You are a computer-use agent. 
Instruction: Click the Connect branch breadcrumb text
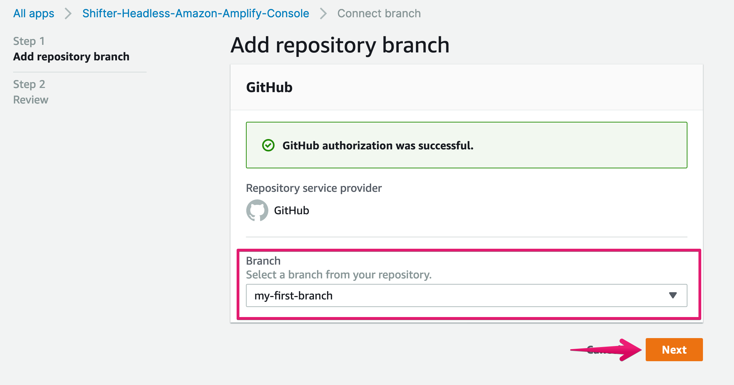click(x=379, y=13)
